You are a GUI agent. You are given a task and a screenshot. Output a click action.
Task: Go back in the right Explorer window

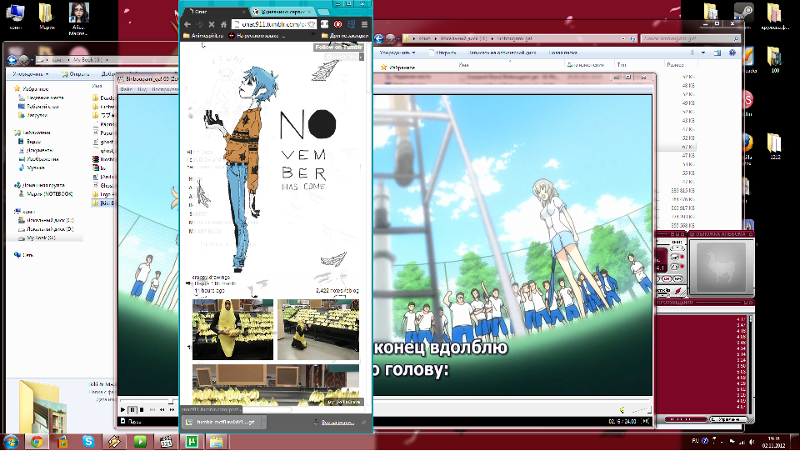click(x=379, y=39)
